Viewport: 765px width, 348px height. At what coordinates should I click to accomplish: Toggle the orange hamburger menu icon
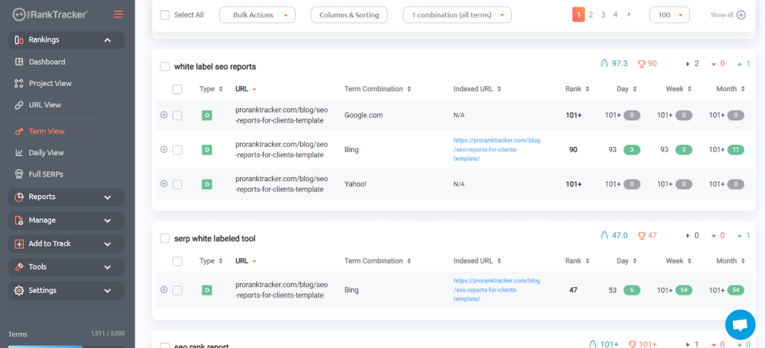pos(118,14)
